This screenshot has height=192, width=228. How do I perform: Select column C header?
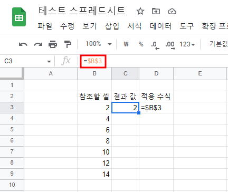[125, 73]
